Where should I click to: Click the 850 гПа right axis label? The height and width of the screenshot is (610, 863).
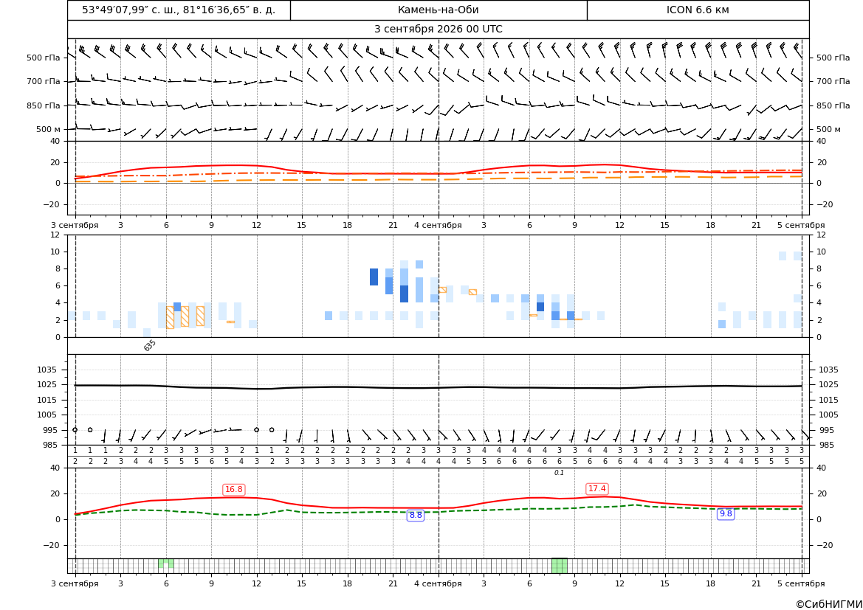point(833,105)
